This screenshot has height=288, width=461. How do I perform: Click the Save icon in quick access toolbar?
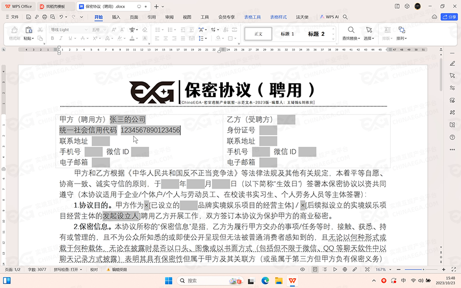(x=29, y=17)
